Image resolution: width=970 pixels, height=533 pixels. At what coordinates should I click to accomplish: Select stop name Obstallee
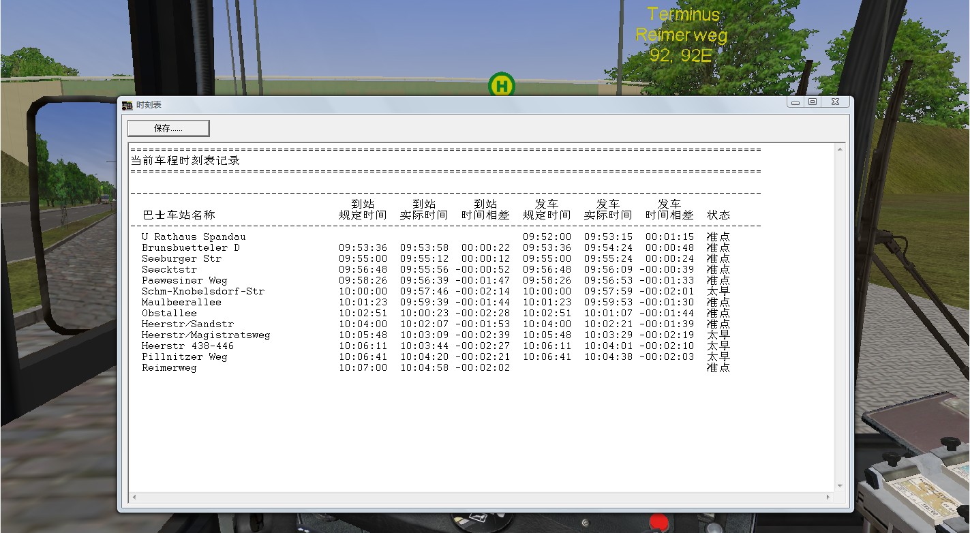click(169, 313)
